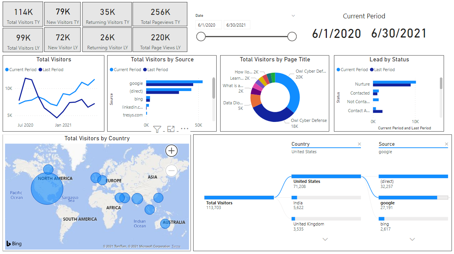
Task: Select Total Visitors TY card
Action: [23, 14]
